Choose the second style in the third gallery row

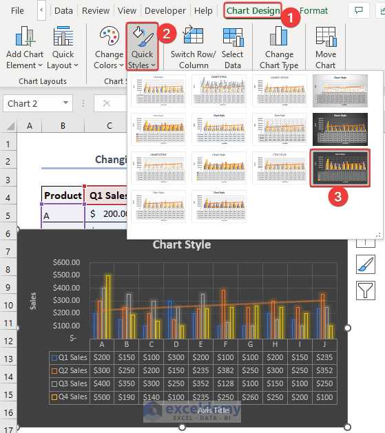(219, 168)
